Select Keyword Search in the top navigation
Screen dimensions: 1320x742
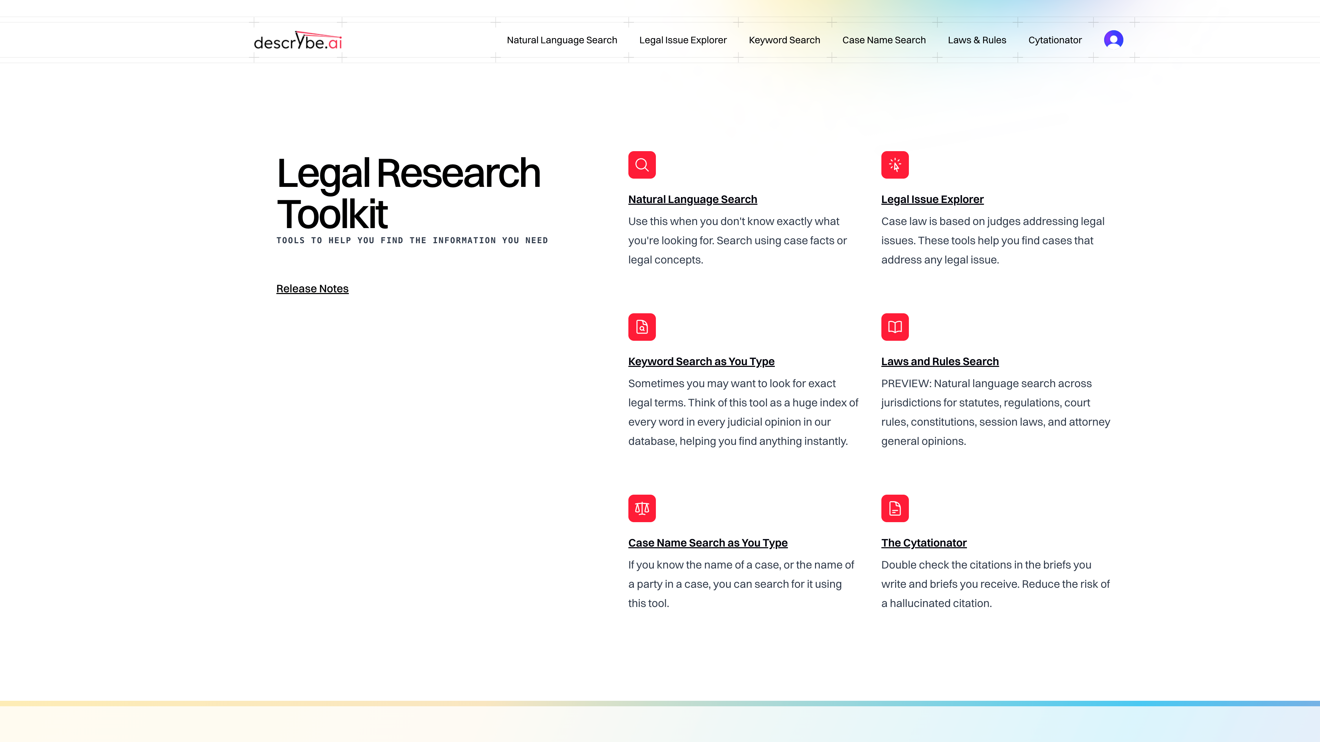coord(784,40)
